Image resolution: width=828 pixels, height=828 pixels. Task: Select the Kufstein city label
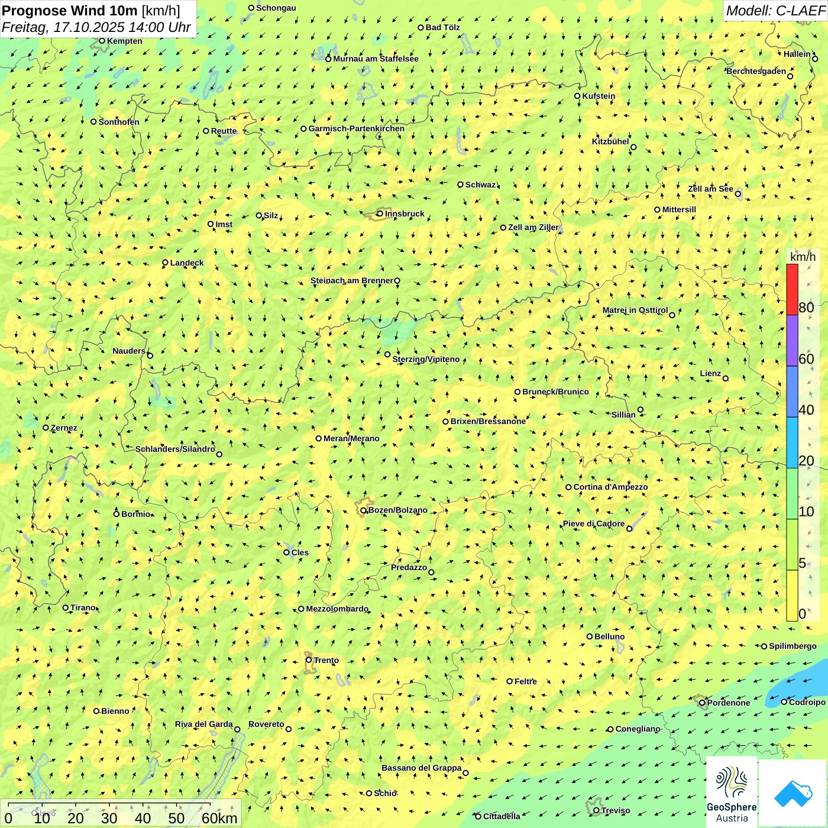[x=599, y=96]
